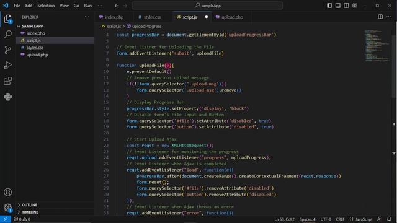Open the Selection menu
397x223 pixels.
[46, 6]
